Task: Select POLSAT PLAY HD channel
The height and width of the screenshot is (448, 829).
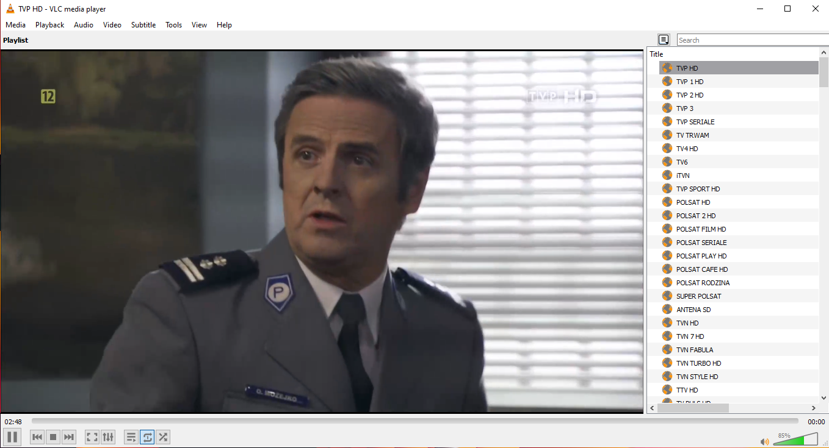Action: (739, 256)
